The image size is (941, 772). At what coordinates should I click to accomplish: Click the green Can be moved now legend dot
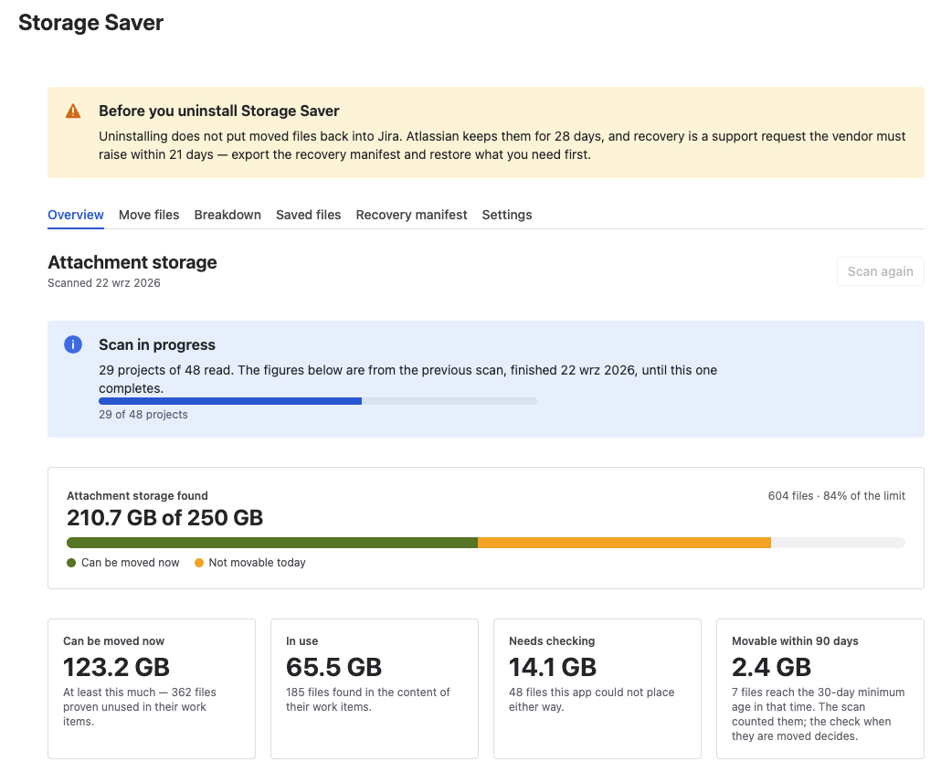71,563
